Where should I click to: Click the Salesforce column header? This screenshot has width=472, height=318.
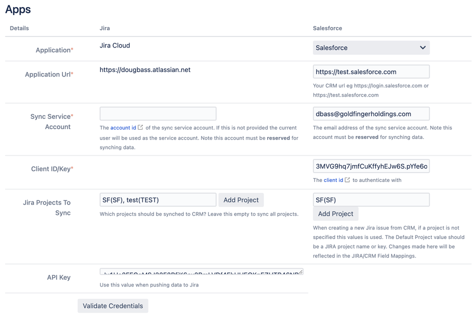coord(327,28)
